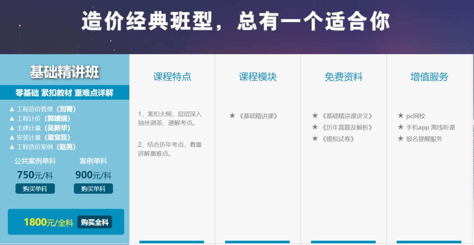Click the 购买全科 button
The width and height of the screenshot is (474, 245).
pyautogui.click(x=95, y=222)
